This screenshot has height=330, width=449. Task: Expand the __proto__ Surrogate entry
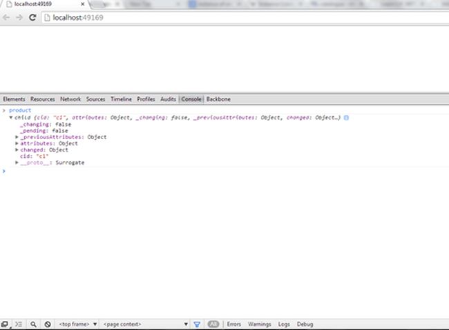pyautogui.click(x=17, y=163)
